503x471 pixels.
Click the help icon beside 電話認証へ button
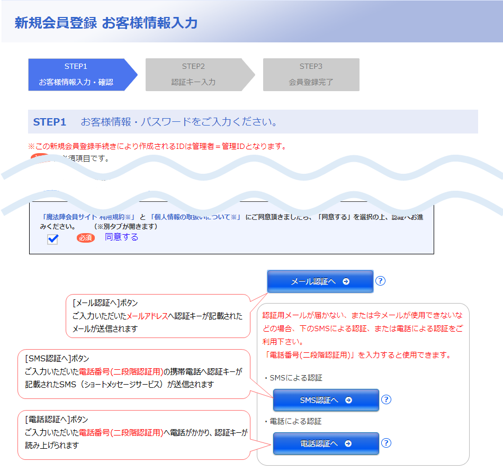pyautogui.click(x=387, y=443)
